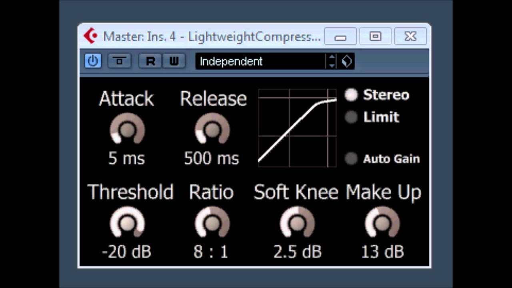Click the Release knob
Screen dimensions: 512x288
(x=212, y=129)
